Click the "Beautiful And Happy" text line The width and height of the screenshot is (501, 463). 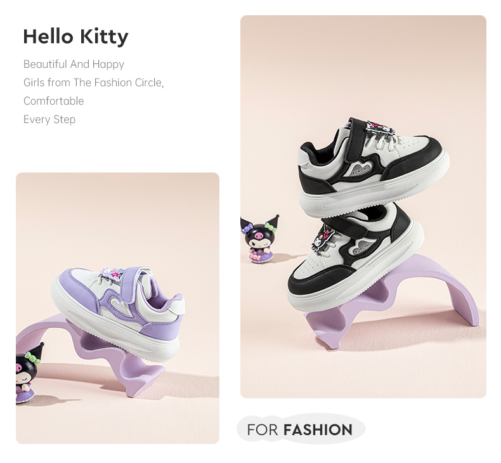(74, 64)
